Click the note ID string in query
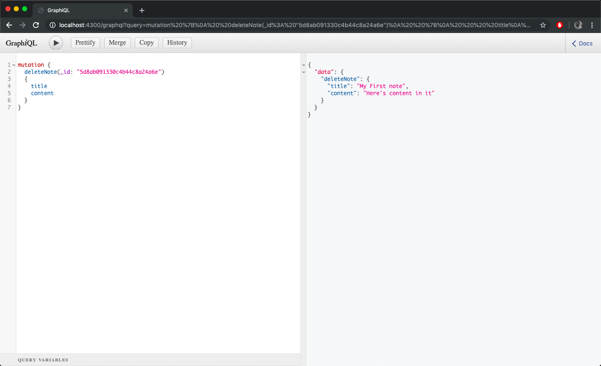This screenshot has height=366, width=601. 119,72
